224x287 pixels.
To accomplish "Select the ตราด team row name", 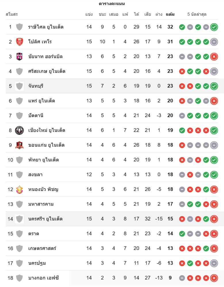I will pos(34,234).
